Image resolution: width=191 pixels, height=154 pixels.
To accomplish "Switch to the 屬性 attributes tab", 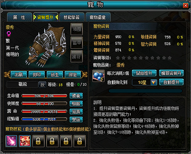I will (x=19, y=17).
